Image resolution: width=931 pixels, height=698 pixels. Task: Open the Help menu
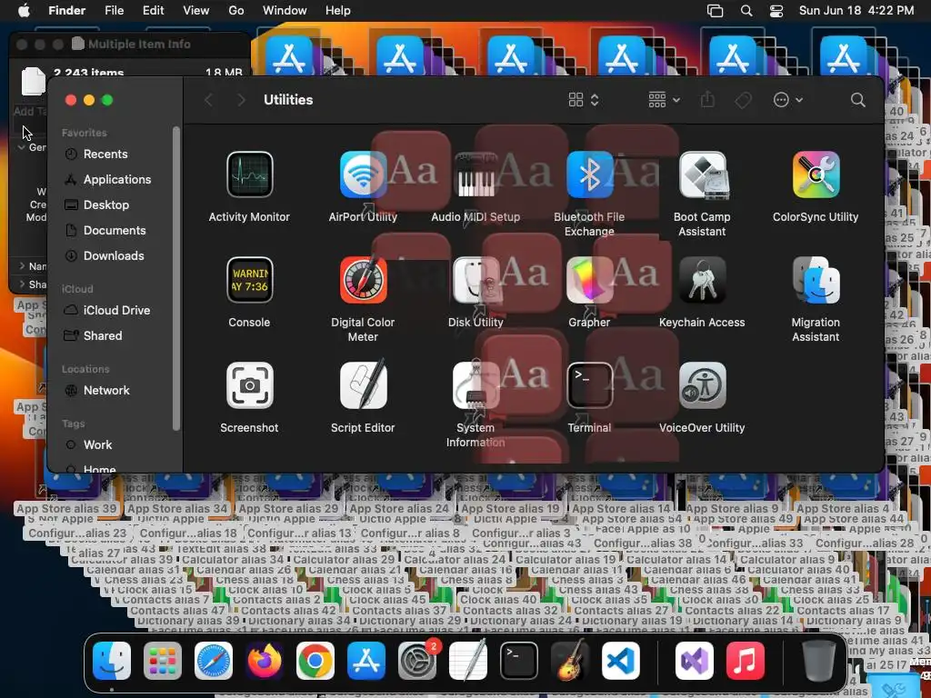[338, 11]
